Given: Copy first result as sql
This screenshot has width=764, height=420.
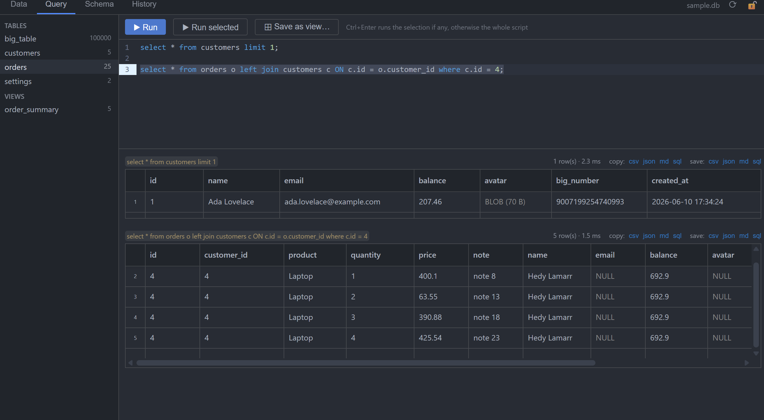Looking at the screenshot, I should point(677,161).
